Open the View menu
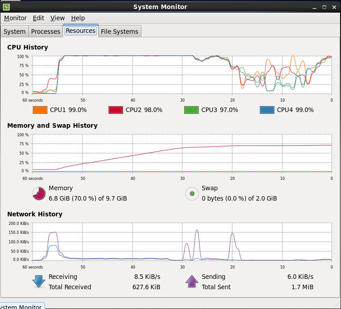This screenshot has height=309, width=341. [x=57, y=18]
